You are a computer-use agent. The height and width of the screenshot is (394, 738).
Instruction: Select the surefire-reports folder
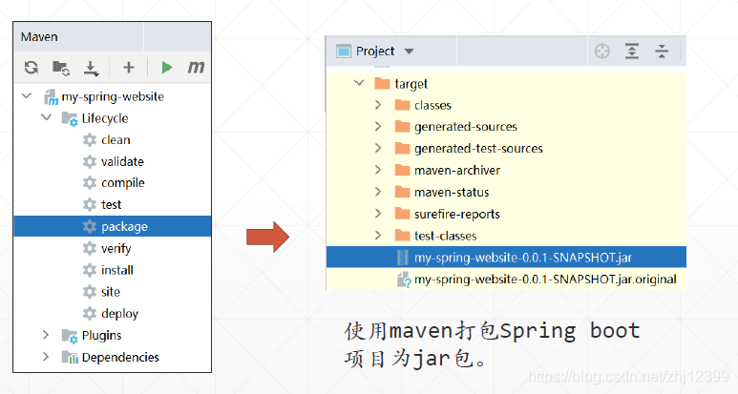457,214
